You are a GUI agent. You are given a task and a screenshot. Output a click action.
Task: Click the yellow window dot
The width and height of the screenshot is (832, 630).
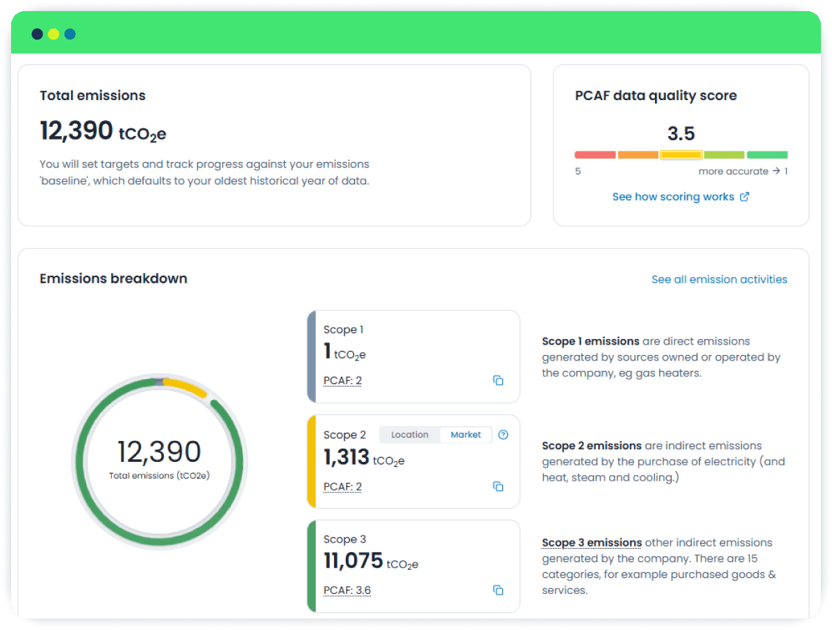(53, 34)
